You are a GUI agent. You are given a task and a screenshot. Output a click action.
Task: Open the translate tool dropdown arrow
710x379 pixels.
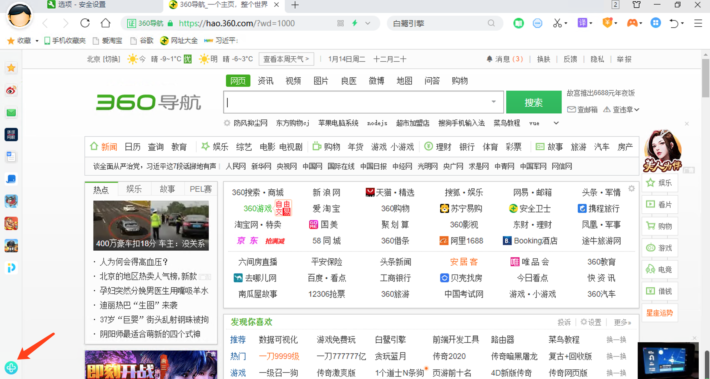point(591,23)
